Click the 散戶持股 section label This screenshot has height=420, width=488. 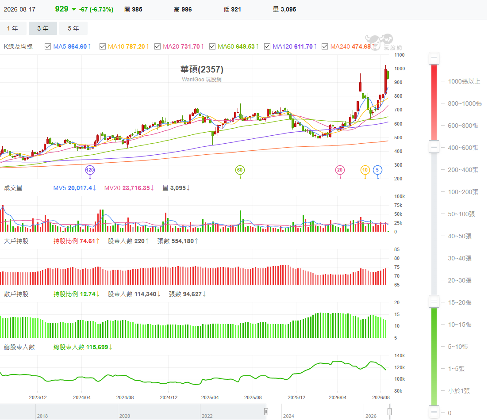click(x=16, y=294)
